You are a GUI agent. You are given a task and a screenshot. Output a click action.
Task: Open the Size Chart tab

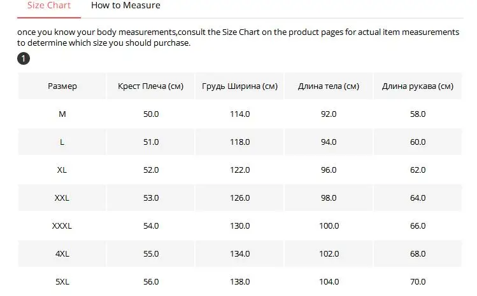49,6
